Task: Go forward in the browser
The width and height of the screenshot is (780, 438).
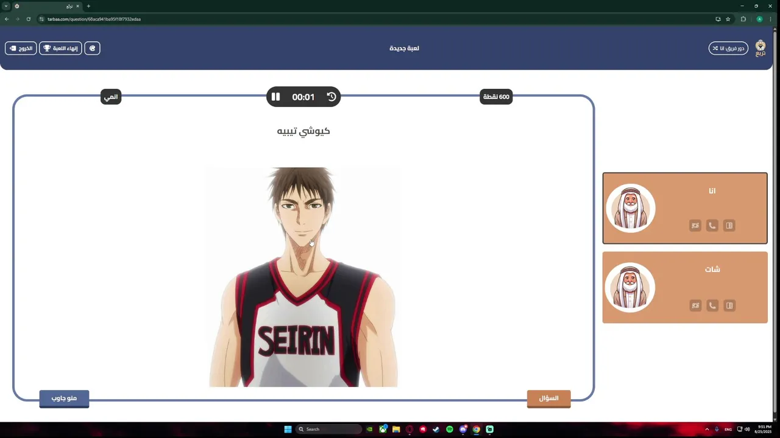Action: tap(17, 19)
